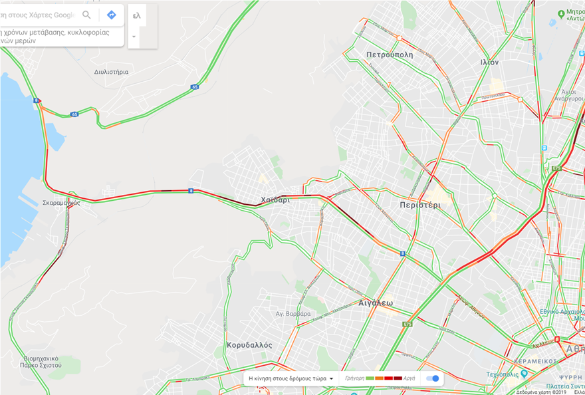Click the ελ language button
The image size is (585, 395).
coord(137,16)
